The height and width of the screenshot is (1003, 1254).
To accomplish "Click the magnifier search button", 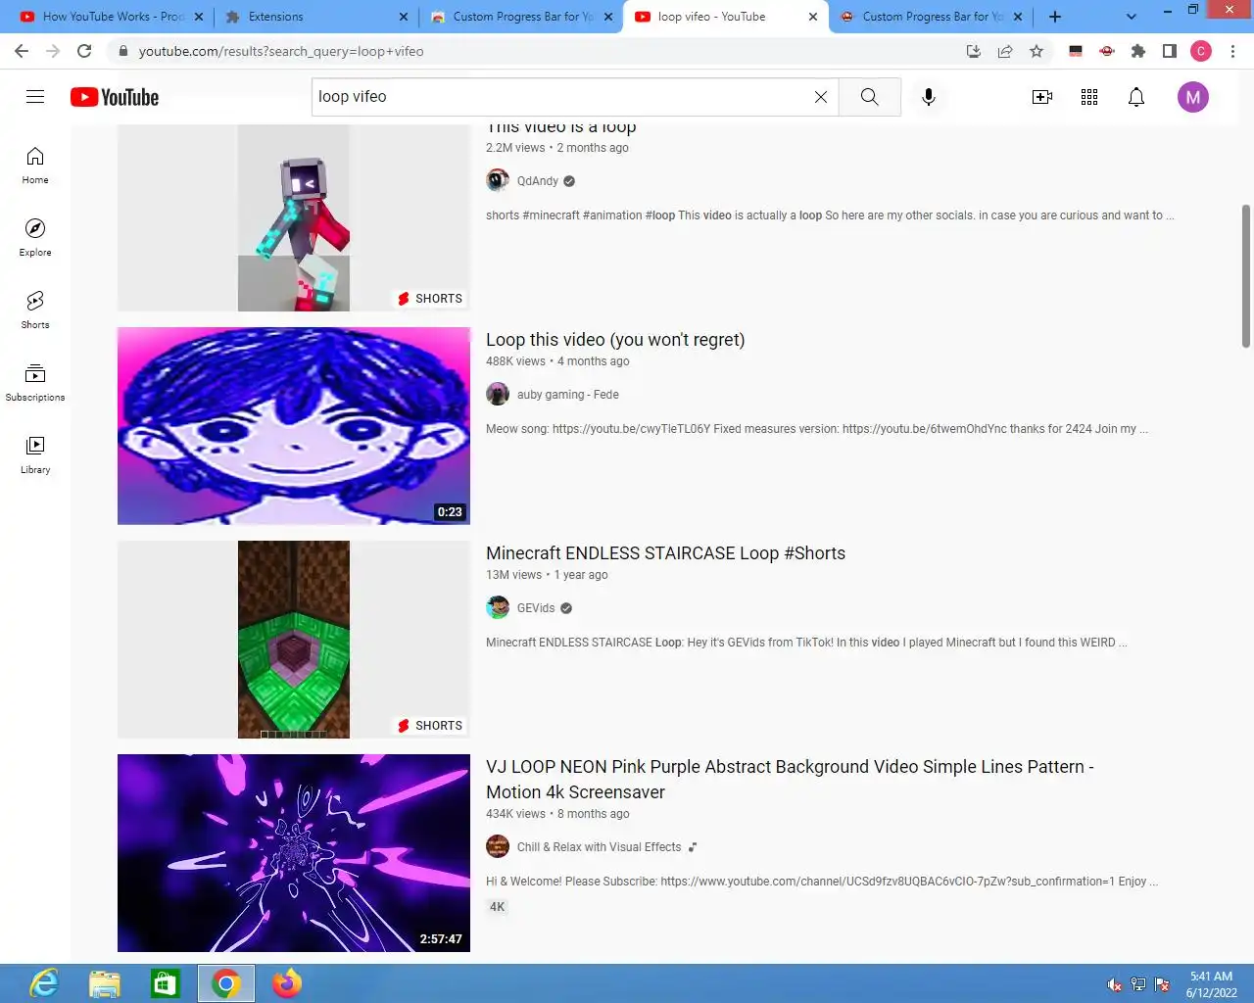I will pos(870,97).
